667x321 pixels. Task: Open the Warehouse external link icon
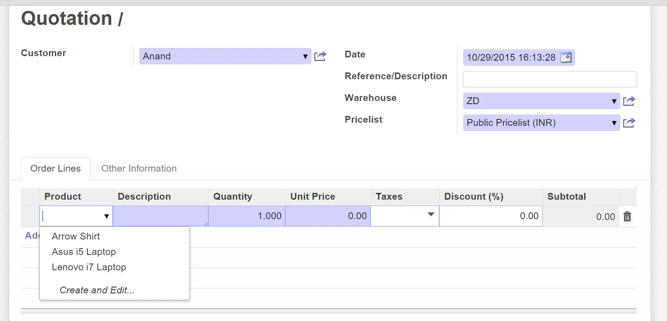pos(629,101)
